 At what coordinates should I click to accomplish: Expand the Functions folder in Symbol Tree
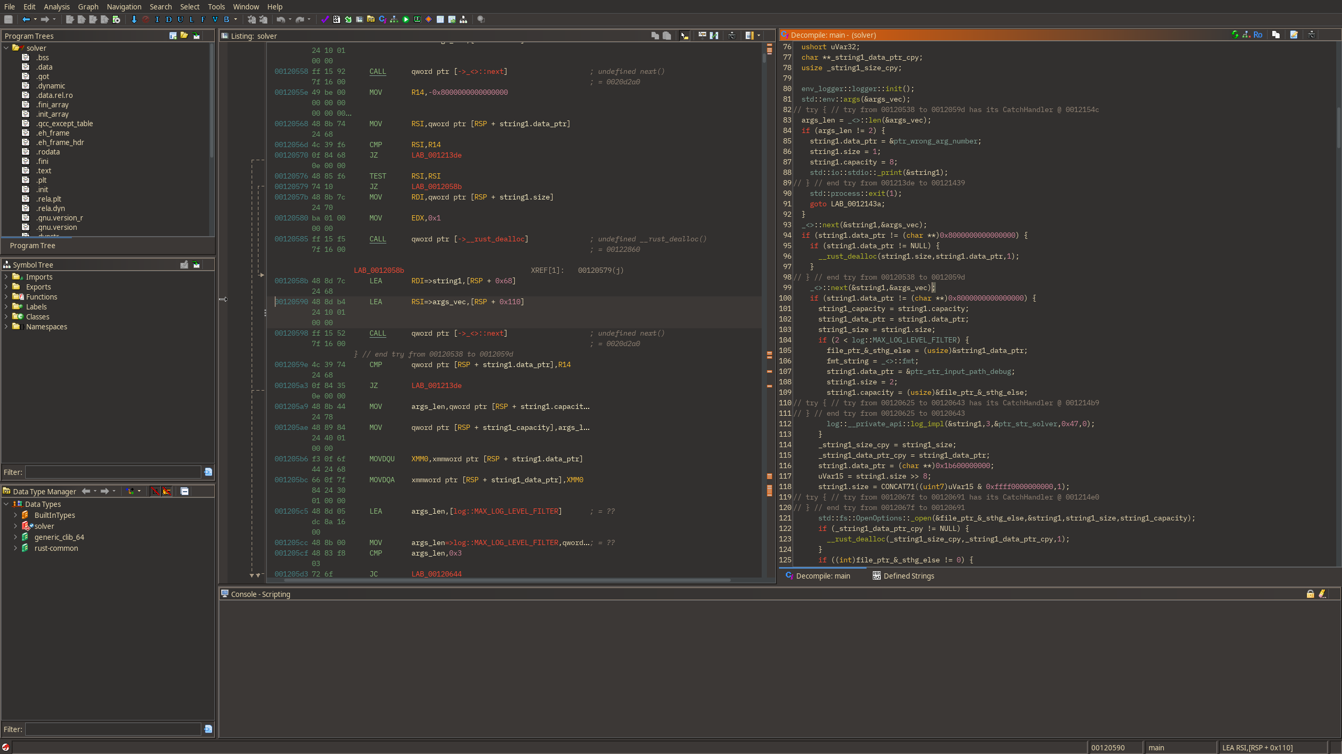(x=6, y=297)
